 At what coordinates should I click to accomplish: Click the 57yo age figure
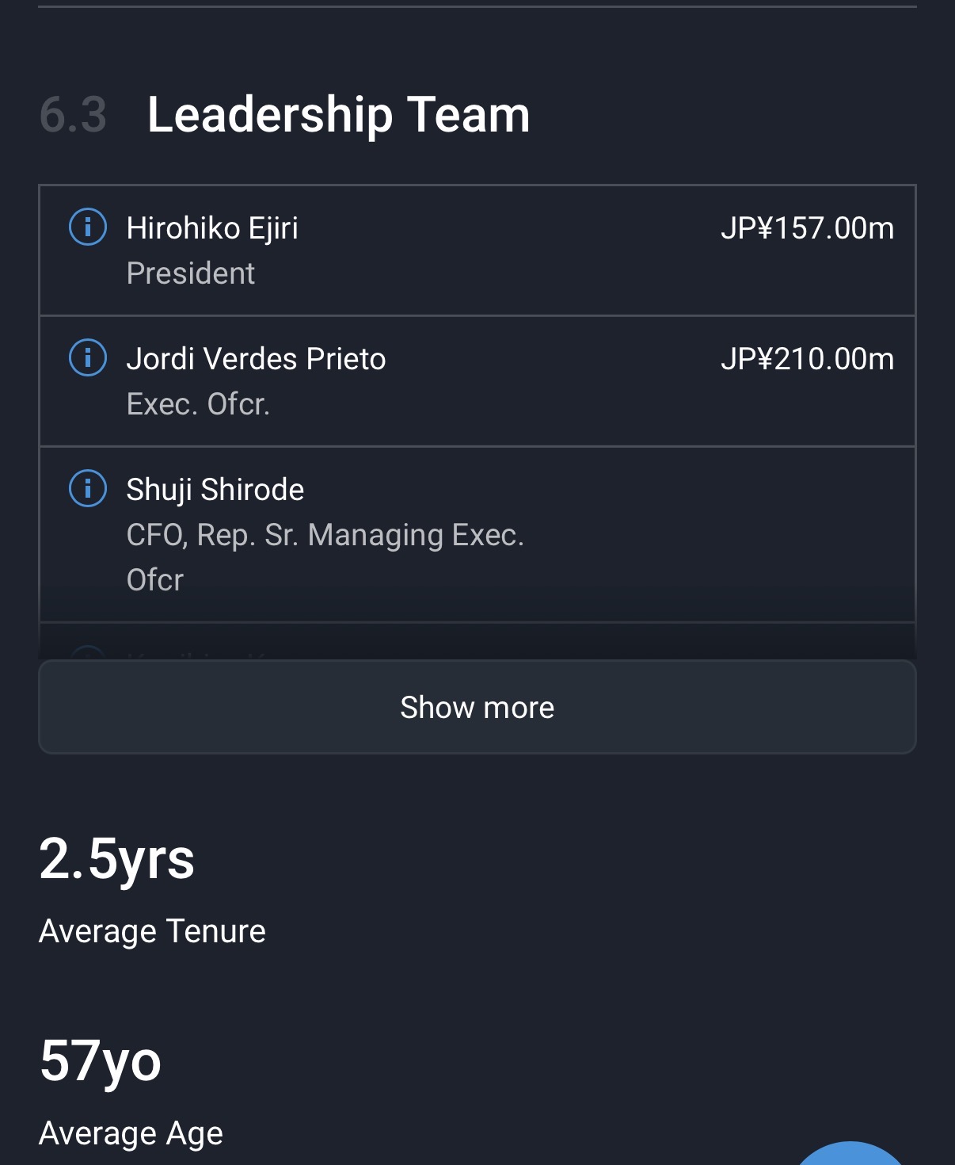101,1061
